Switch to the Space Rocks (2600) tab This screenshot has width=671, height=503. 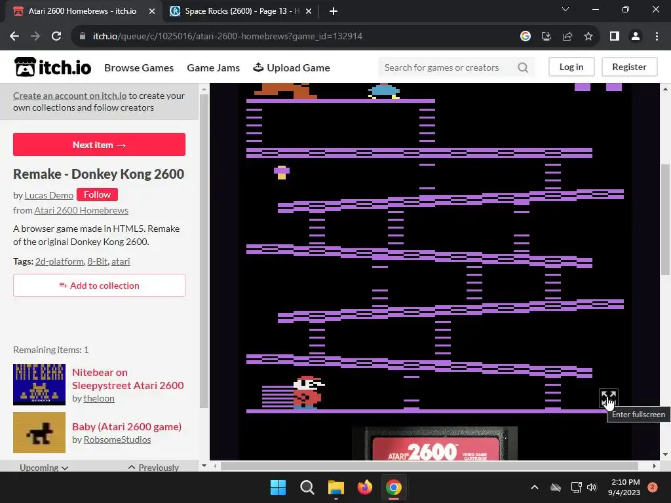pyautogui.click(x=241, y=11)
